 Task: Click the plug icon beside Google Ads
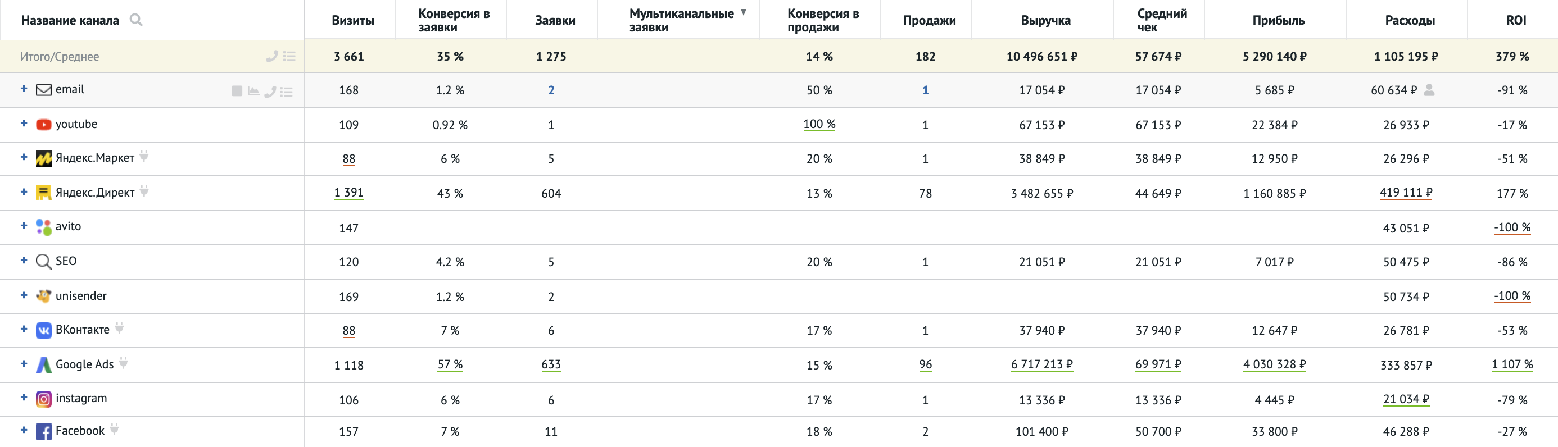(124, 362)
